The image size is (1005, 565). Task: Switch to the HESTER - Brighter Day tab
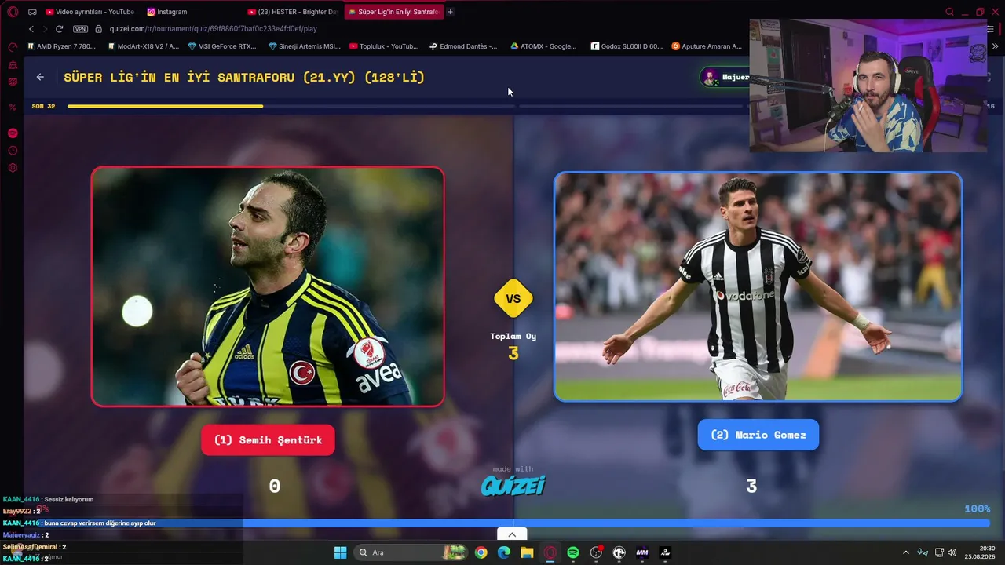[x=292, y=12]
